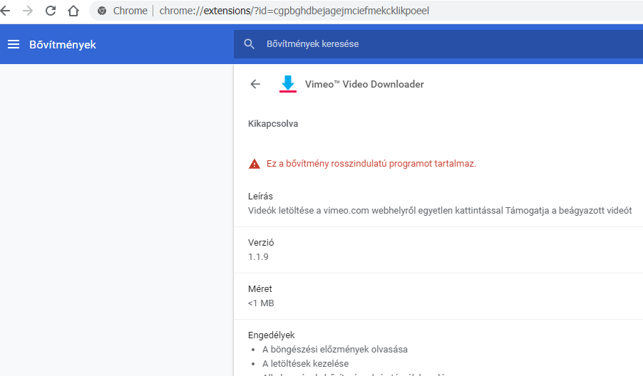Click the search magnifier icon
643x376 pixels.
point(249,44)
